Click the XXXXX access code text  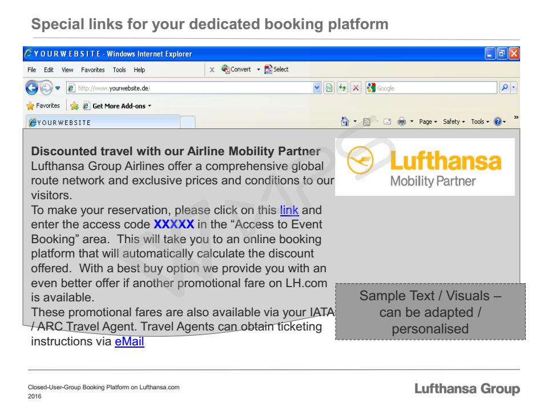pos(174,224)
